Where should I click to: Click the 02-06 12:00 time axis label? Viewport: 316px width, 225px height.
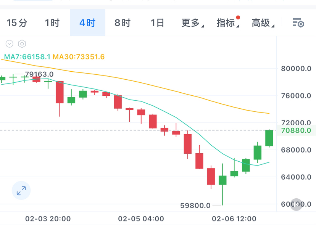(234, 219)
